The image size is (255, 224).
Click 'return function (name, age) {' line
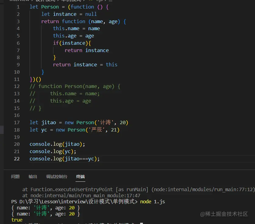coord(83,21)
